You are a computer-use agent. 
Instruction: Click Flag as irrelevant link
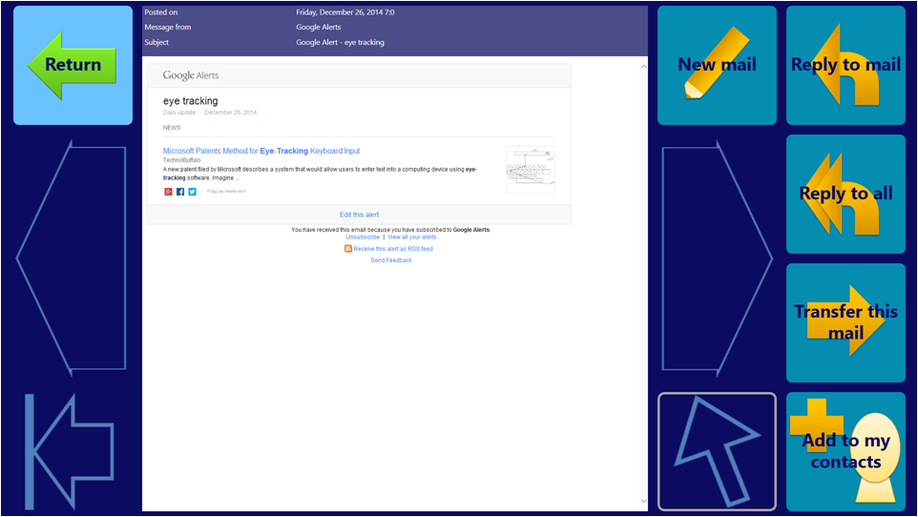(x=226, y=192)
